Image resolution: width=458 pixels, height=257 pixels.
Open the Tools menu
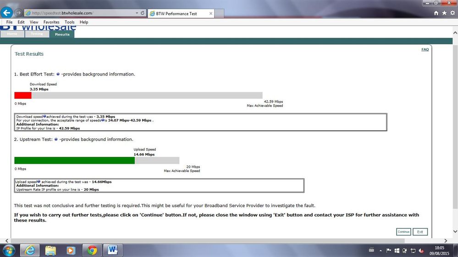point(70,22)
